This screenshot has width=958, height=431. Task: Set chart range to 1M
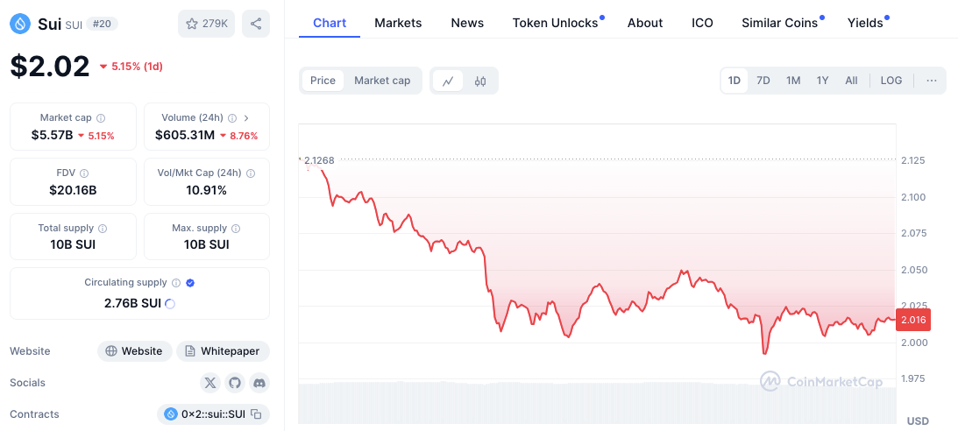[793, 81]
